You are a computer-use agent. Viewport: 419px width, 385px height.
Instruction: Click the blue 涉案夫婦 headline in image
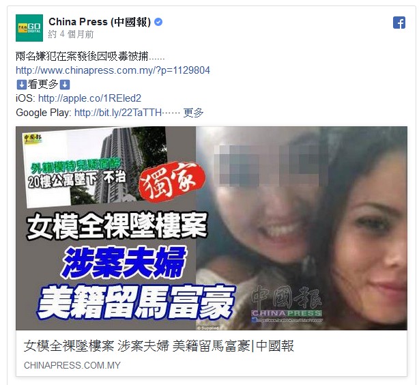click(124, 262)
